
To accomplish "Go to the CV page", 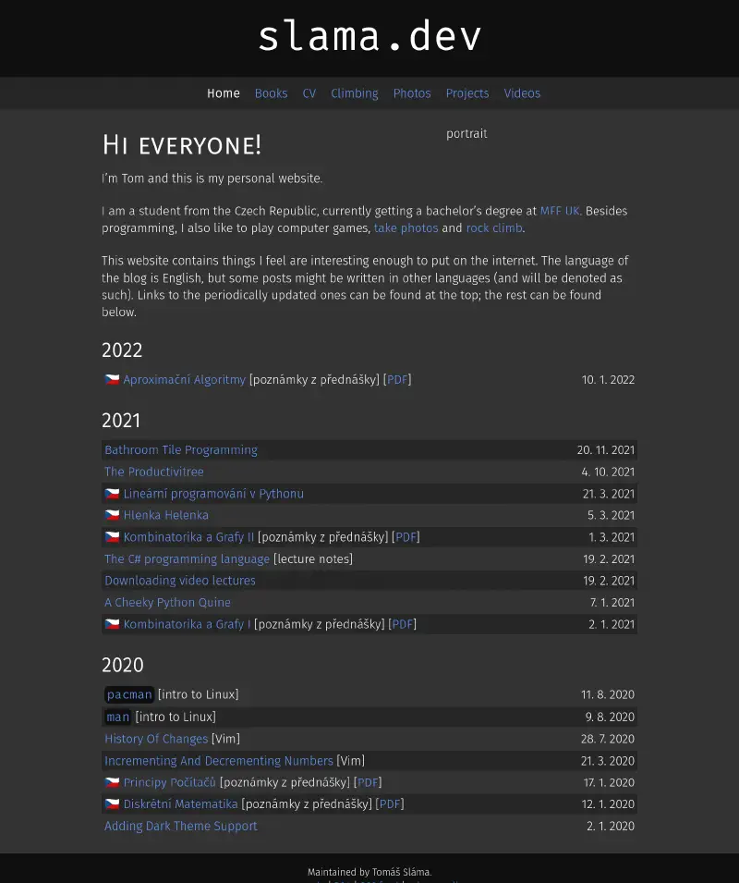I will (x=309, y=93).
